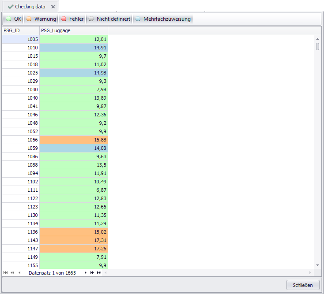Go to the previous record
The width and height of the screenshot is (324, 294).
(x=19, y=273)
